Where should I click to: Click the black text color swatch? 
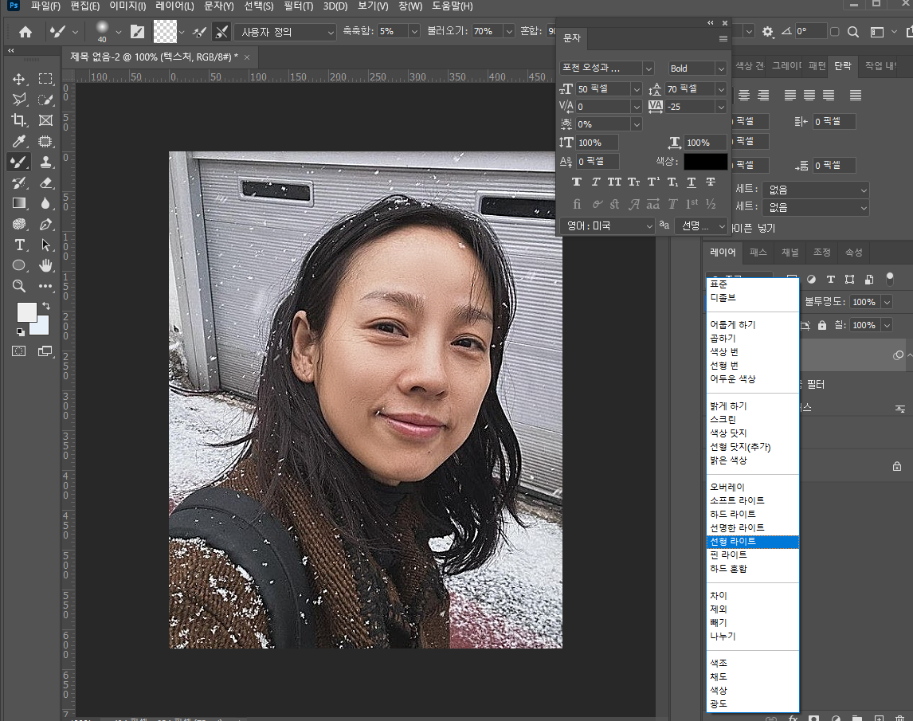pyautogui.click(x=704, y=161)
